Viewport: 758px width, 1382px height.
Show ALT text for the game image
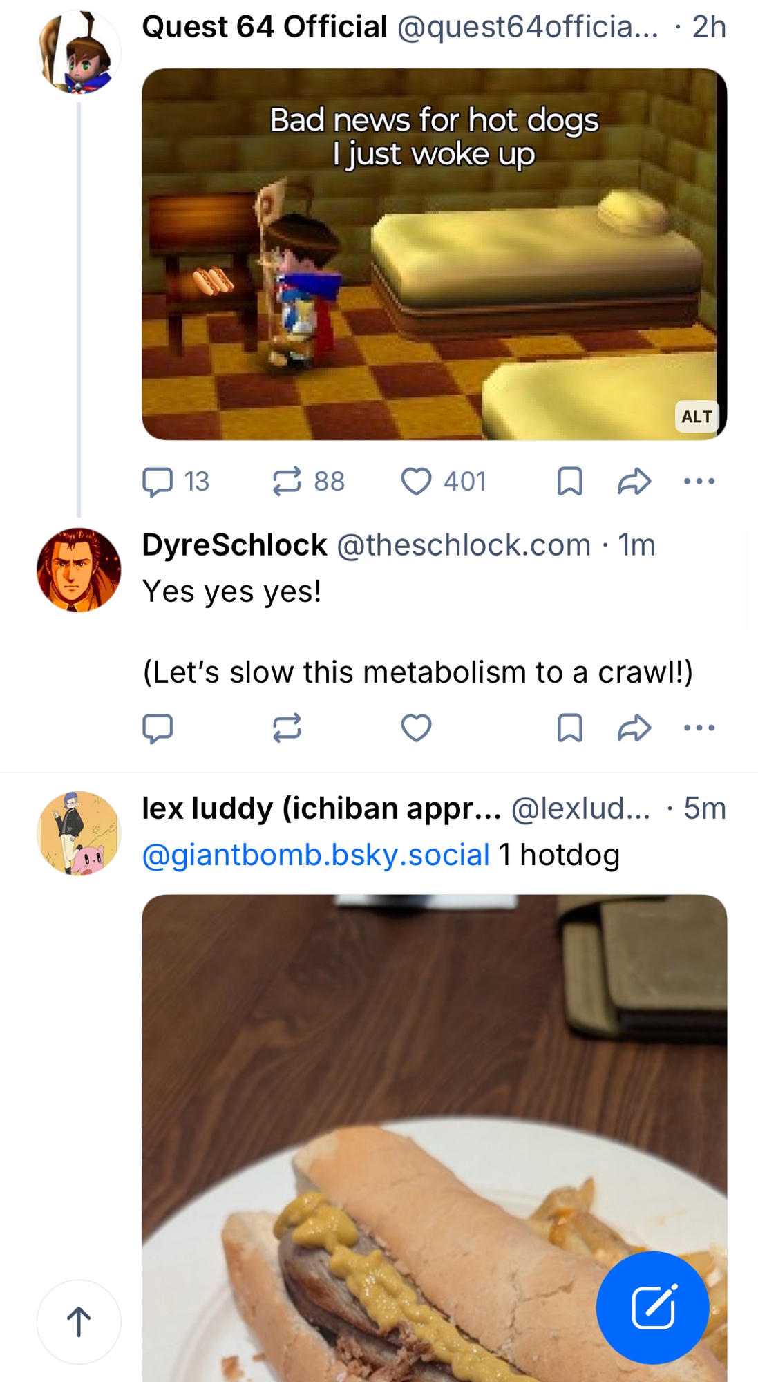coord(696,417)
